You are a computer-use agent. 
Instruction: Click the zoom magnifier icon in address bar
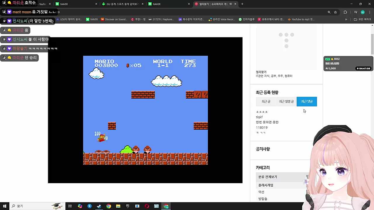[329, 12]
